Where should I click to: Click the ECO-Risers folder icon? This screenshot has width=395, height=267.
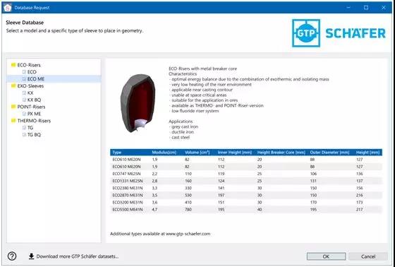point(13,65)
